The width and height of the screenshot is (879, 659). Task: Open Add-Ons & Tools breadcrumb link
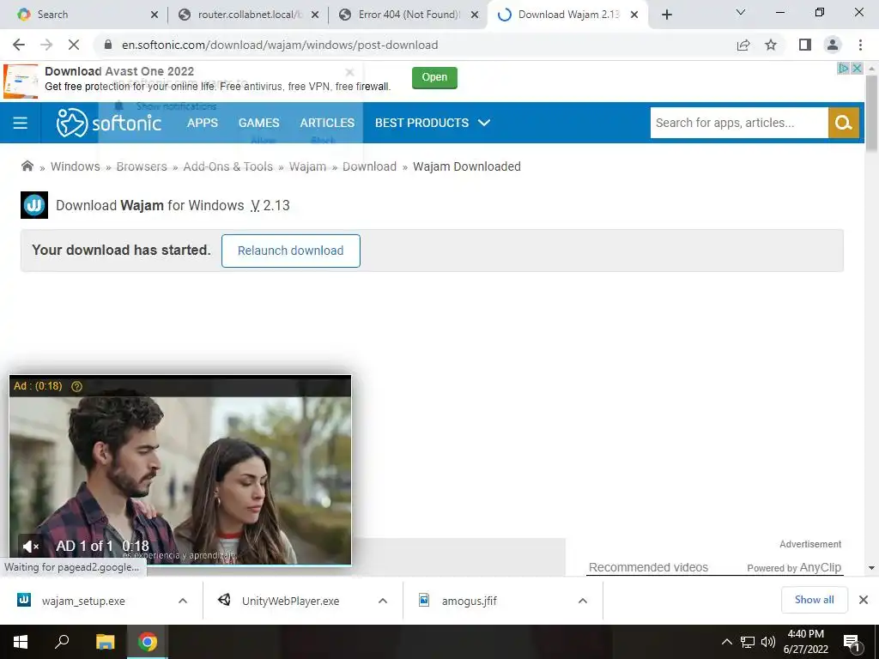tap(227, 166)
